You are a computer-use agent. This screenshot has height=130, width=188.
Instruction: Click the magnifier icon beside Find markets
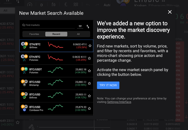(23, 25)
